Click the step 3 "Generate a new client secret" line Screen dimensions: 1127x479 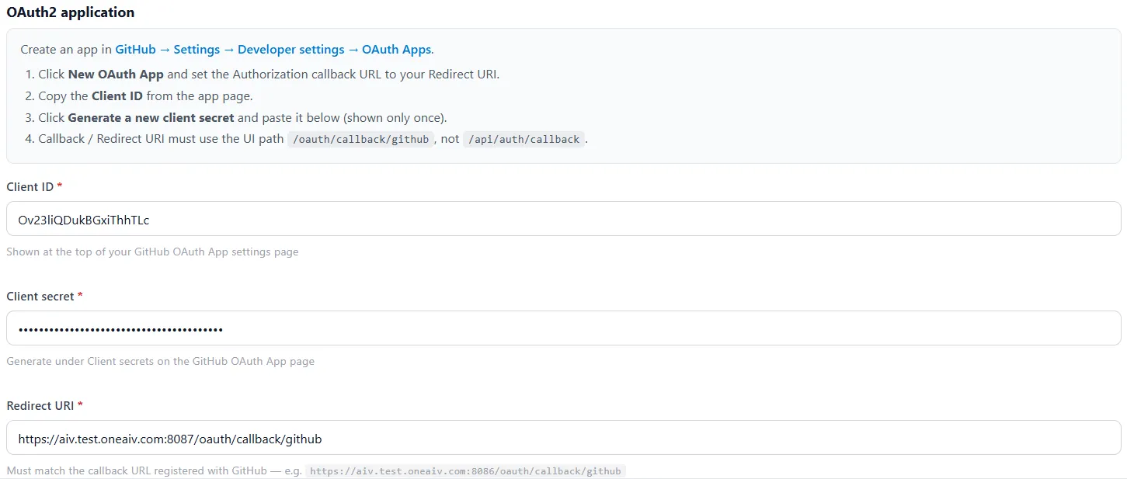(242, 118)
